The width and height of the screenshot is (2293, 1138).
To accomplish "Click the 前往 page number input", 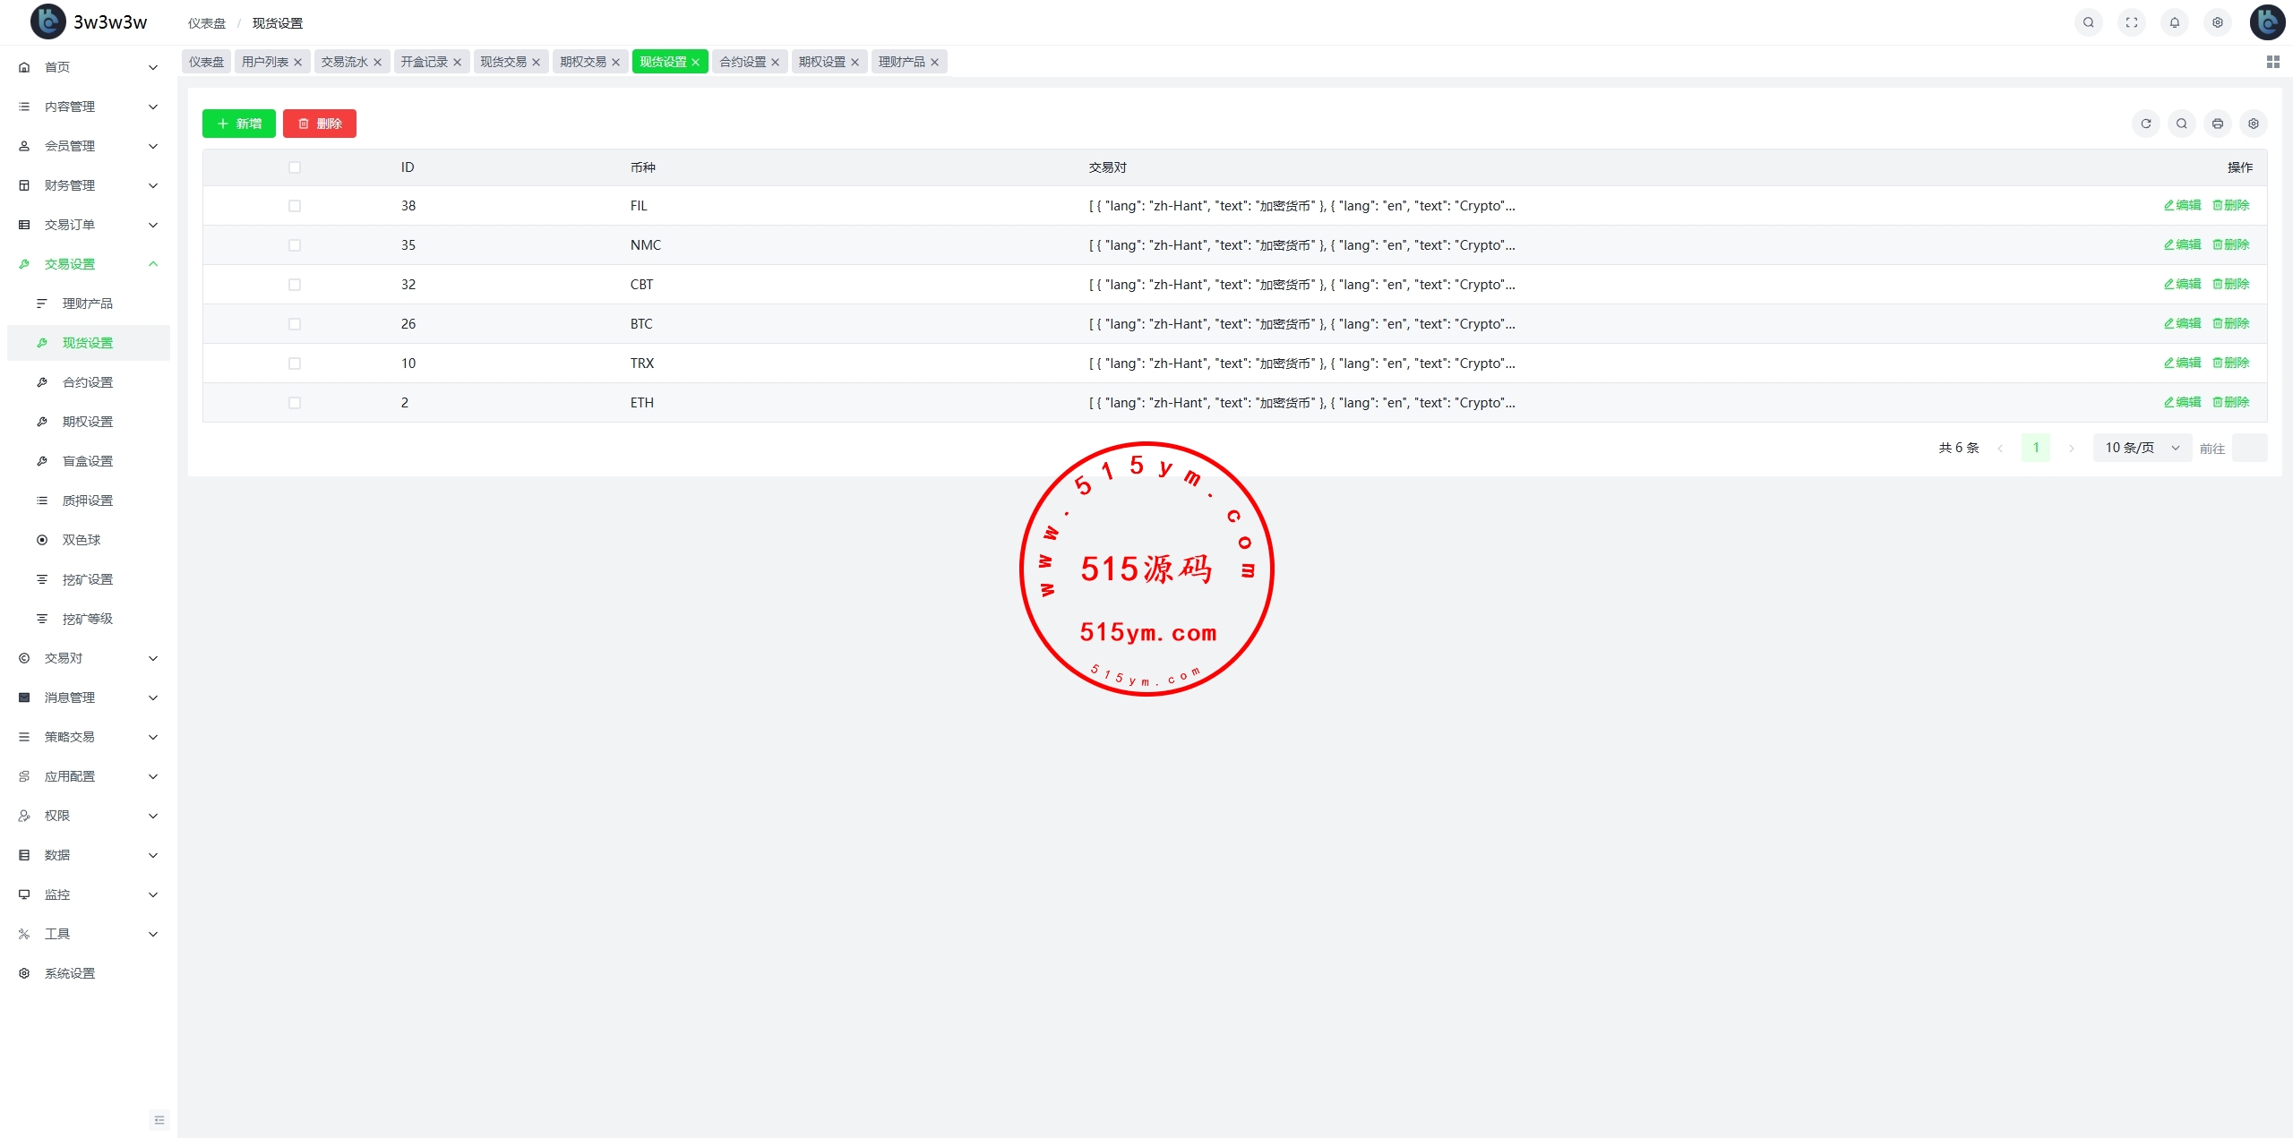I will click(2248, 448).
